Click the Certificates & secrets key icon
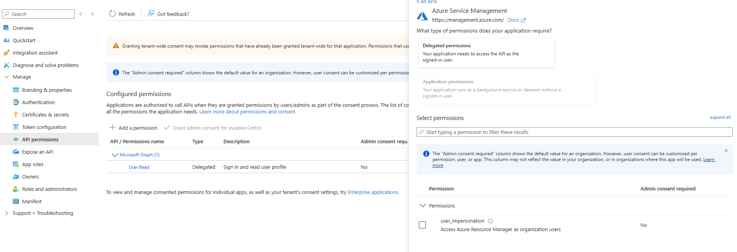 (x=16, y=115)
